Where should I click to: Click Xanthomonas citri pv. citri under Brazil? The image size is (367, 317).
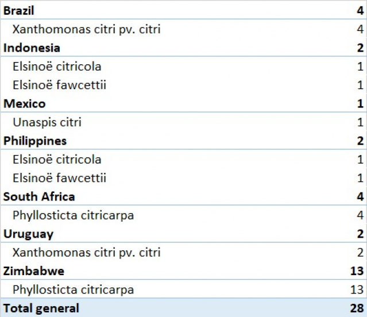[x=86, y=29]
